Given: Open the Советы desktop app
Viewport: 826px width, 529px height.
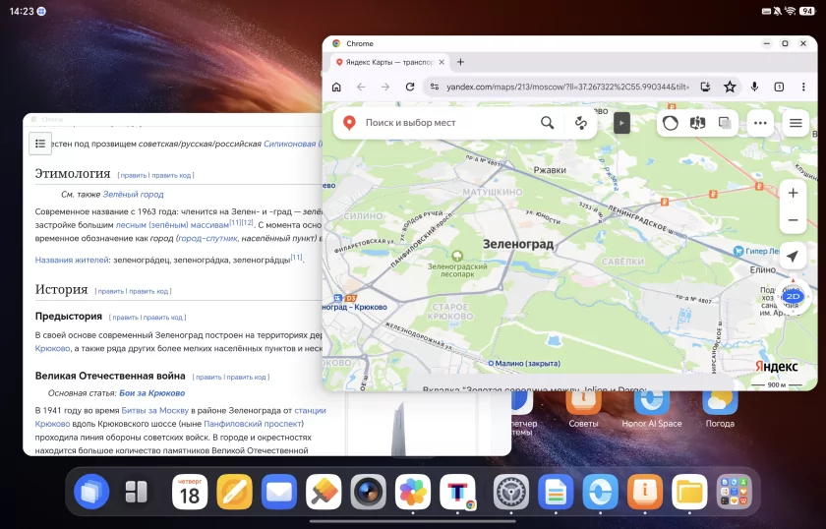Looking at the screenshot, I should point(583,408).
